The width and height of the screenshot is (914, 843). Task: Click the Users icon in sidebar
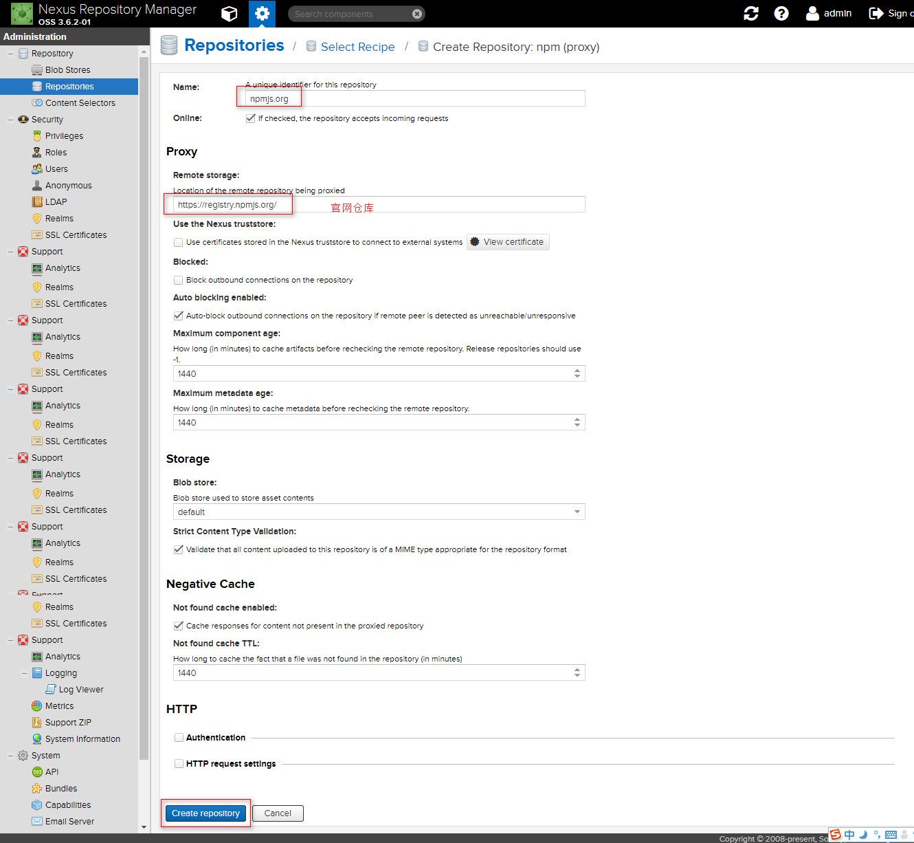pyautogui.click(x=37, y=169)
